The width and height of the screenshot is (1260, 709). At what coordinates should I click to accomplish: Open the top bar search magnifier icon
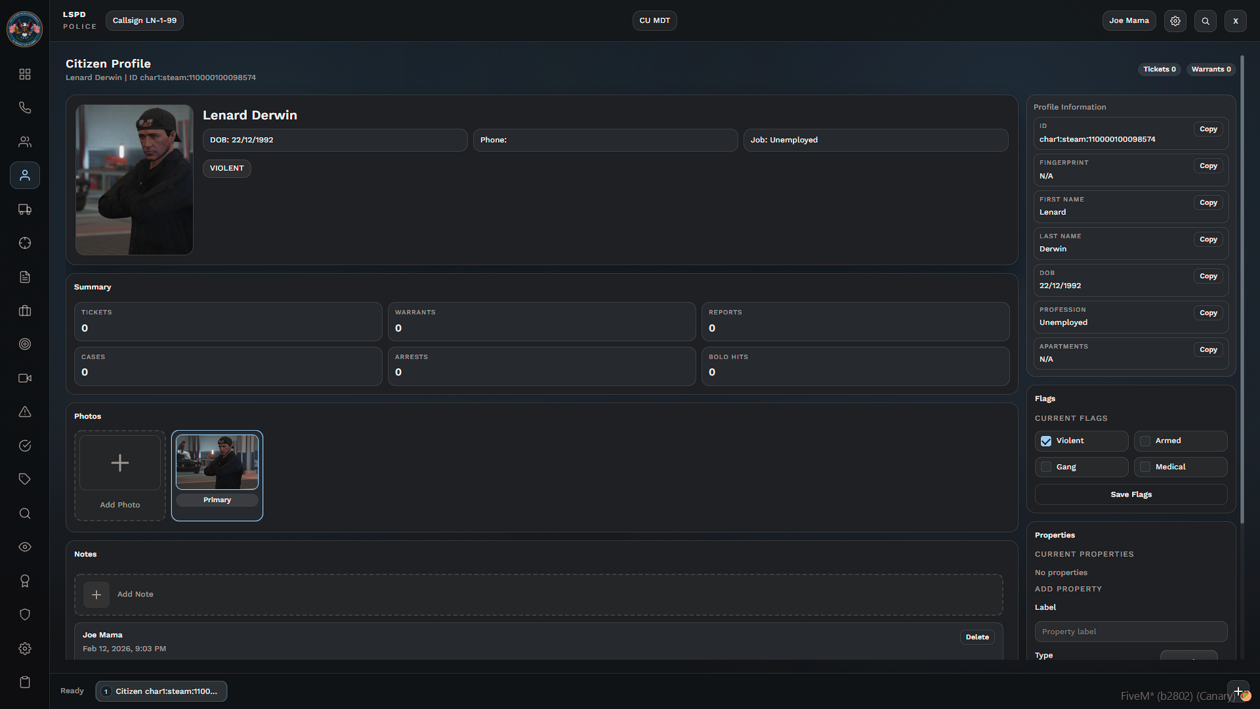[1206, 21]
